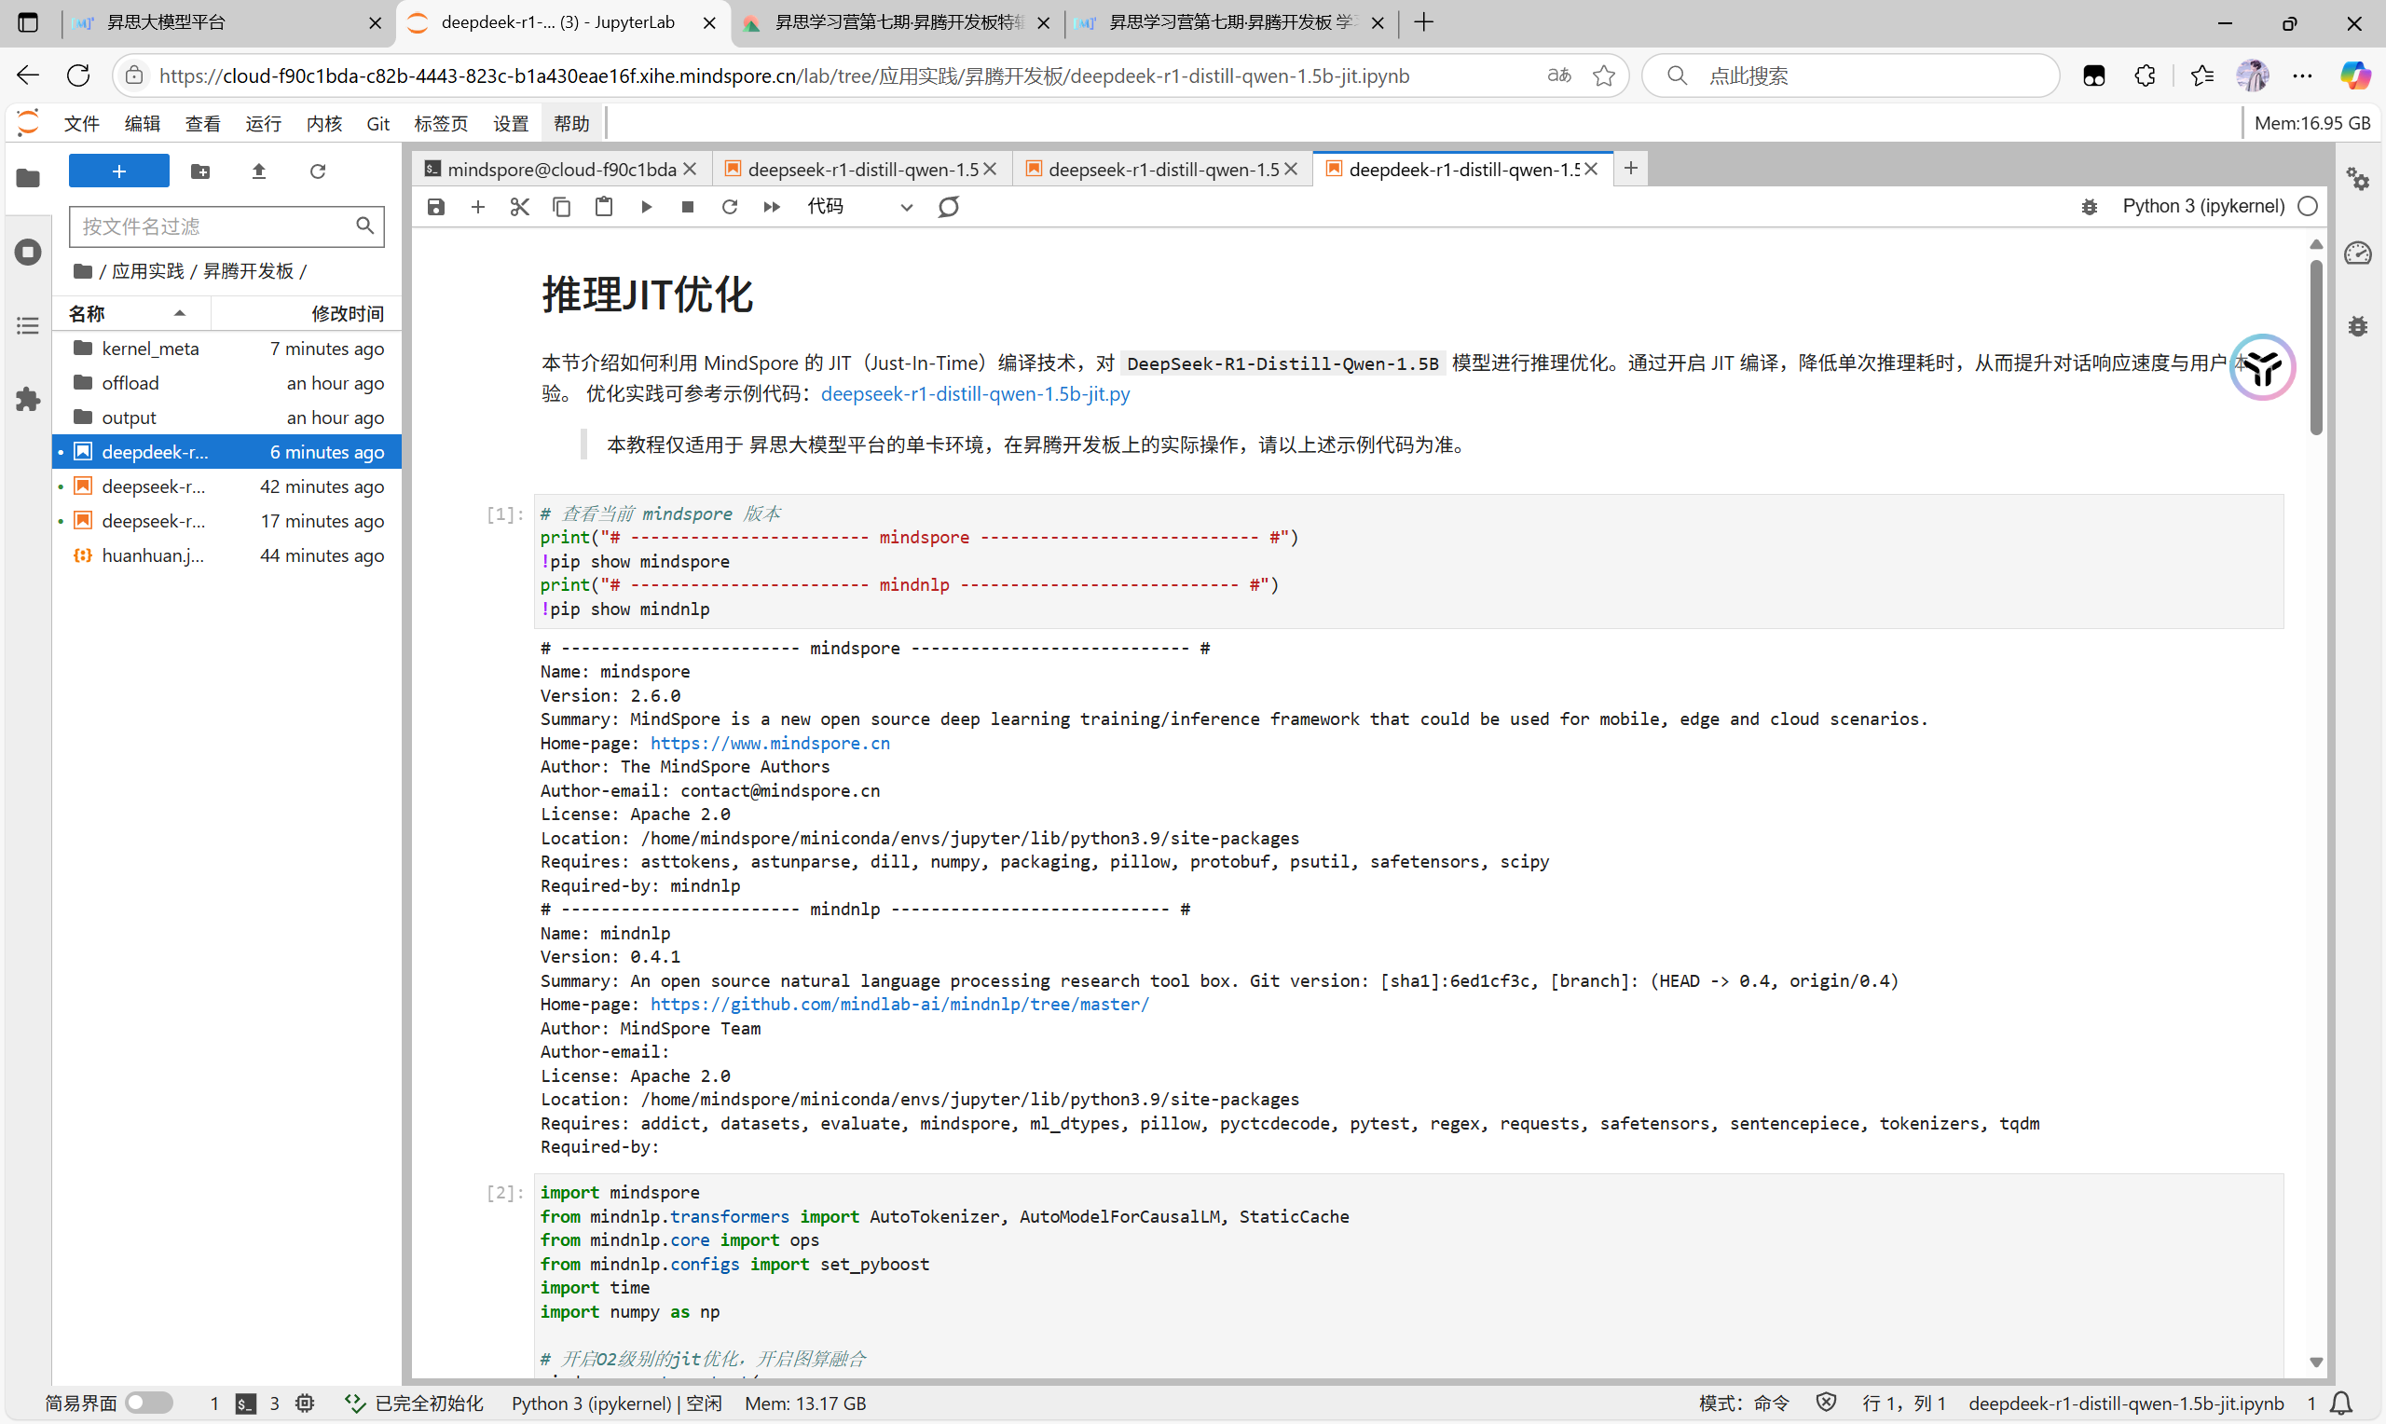The width and height of the screenshot is (2386, 1424).
Task: Save the notebook with the save icon
Action: [435, 206]
